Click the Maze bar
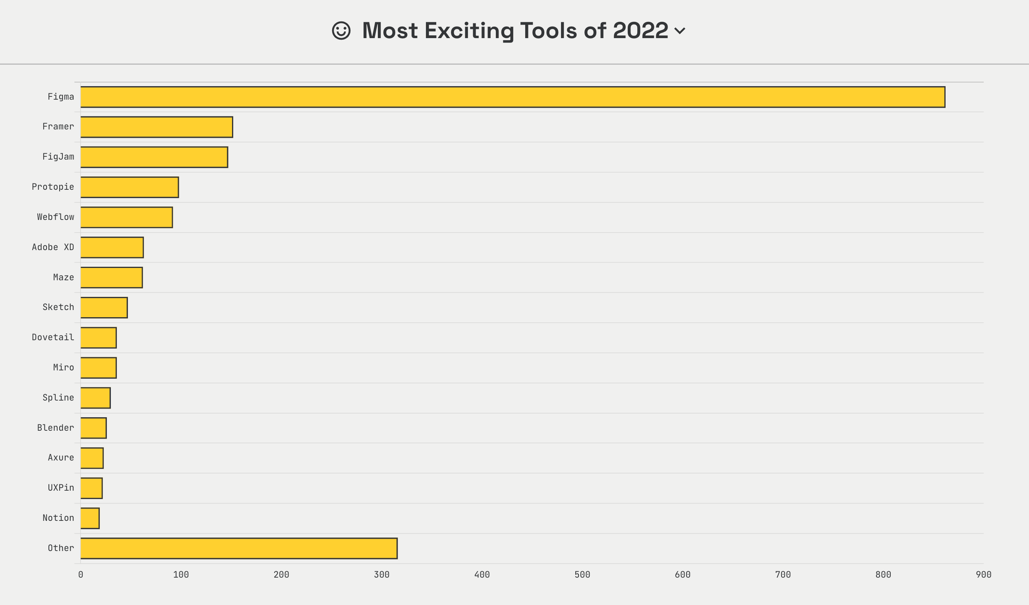The height and width of the screenshot is (605, 1029). click(112, 277)
